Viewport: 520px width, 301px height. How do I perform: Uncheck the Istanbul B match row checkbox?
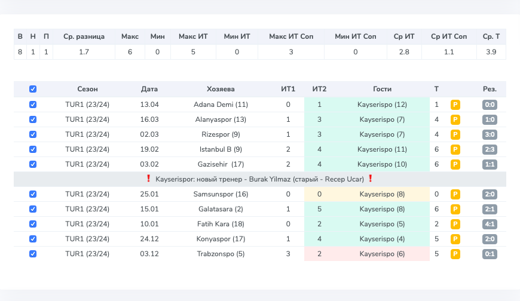tap(33, 149)
